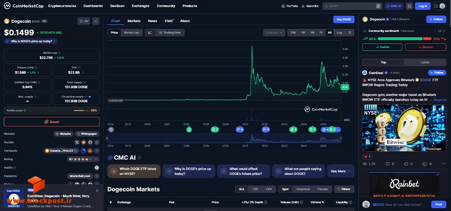Set chart range to 24h
This screenshot has height=211, width=451.
coord(293,32)
